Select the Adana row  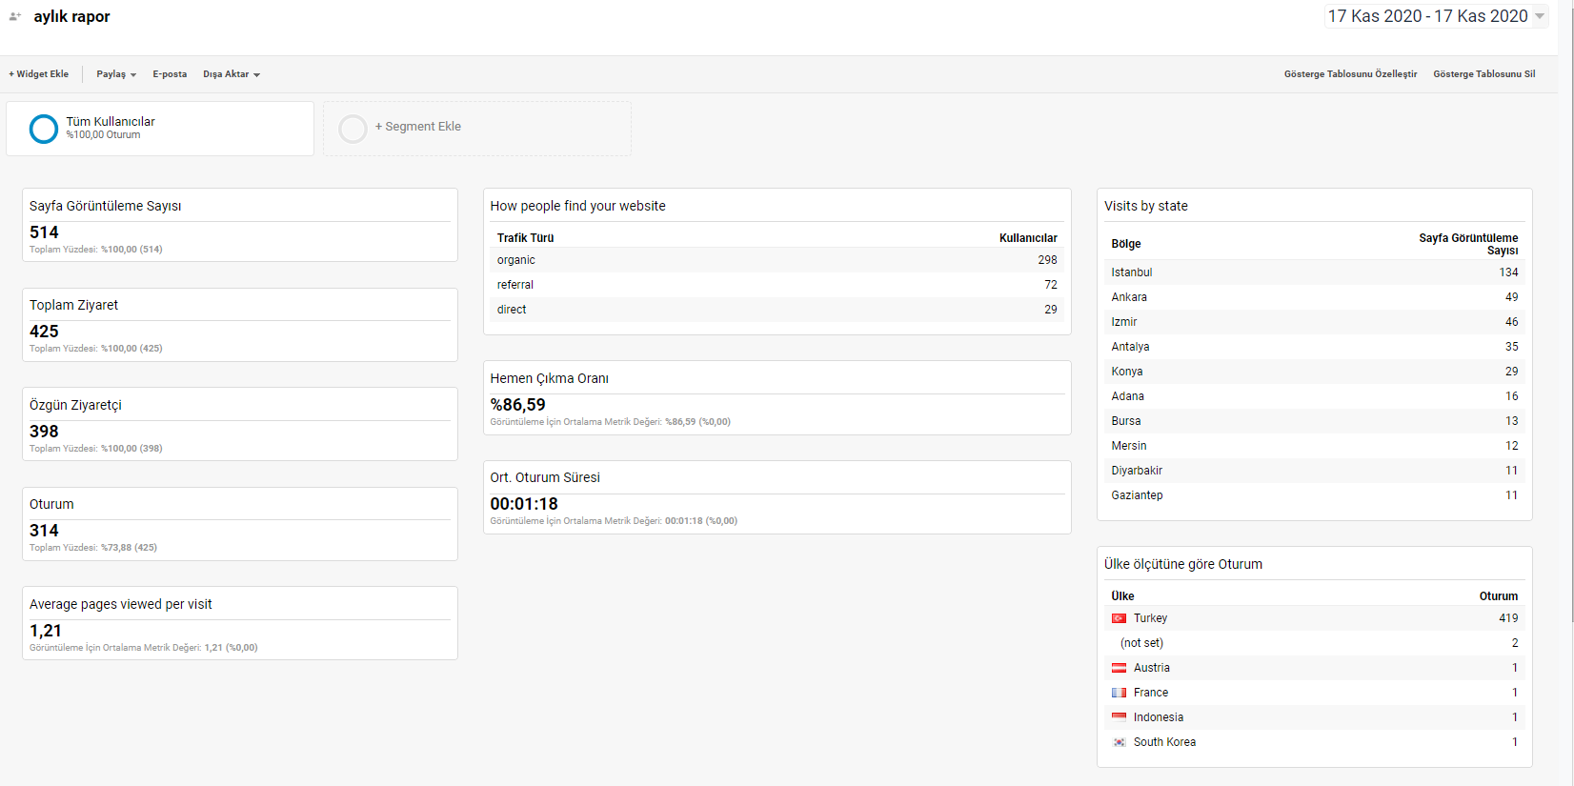click(1315, 396)
